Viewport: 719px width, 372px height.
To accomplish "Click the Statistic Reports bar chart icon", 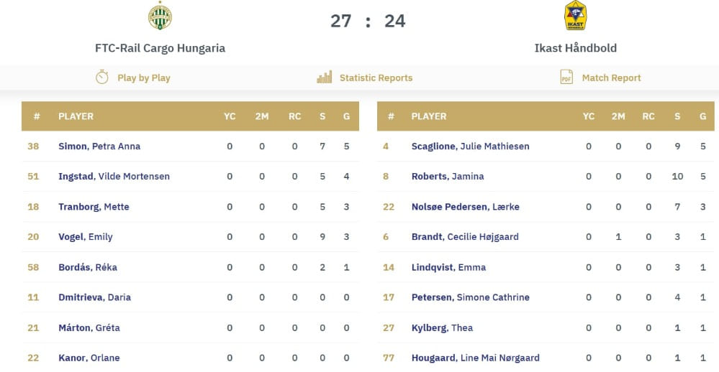I will (325, 78).
